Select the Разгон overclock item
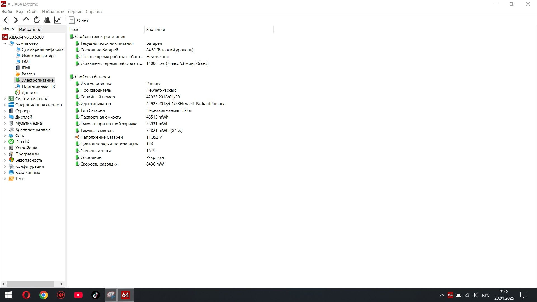Screen dimensions: 537x302 (x=25, y=74)
